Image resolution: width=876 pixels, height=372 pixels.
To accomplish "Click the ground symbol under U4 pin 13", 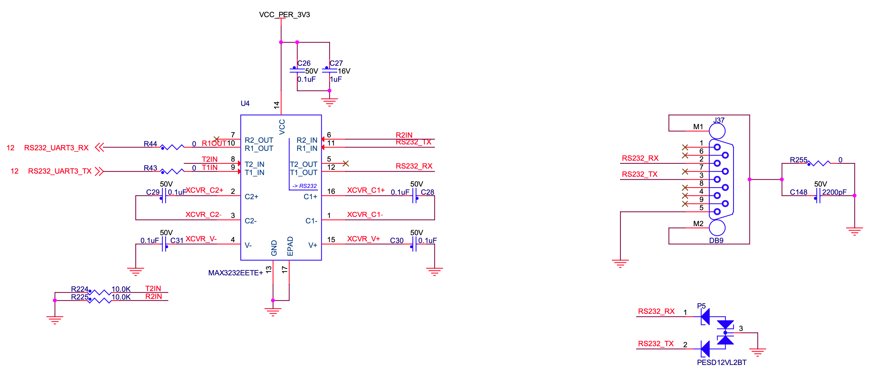I will click(273, 312).
